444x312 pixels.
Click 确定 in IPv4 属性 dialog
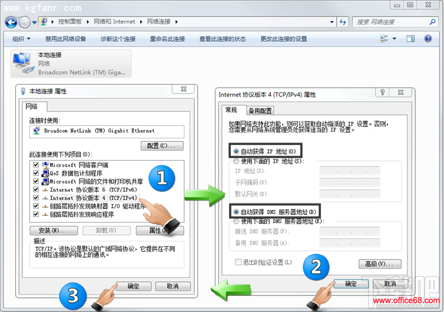pyautogui.click(x=351, y=284)
